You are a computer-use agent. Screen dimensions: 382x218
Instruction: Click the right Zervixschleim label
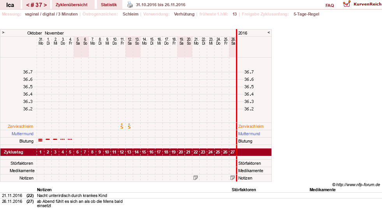pos(251,126)
